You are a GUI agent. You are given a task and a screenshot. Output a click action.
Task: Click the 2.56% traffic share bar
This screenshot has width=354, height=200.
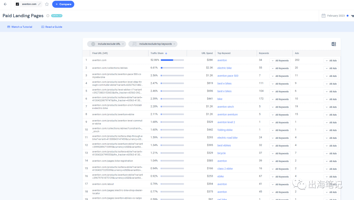(172, 76)
